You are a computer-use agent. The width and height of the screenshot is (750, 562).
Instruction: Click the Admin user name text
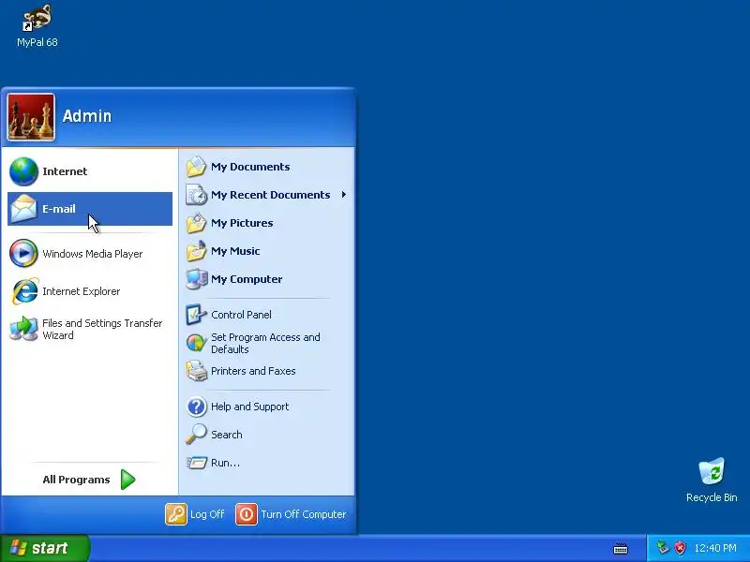86,116
